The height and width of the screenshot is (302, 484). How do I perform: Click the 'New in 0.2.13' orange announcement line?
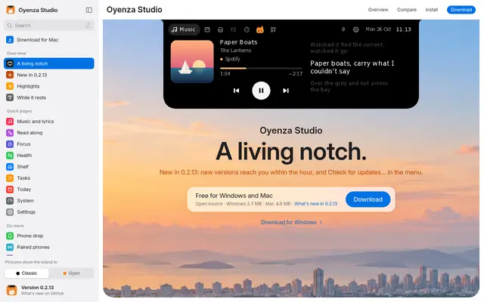291,172
